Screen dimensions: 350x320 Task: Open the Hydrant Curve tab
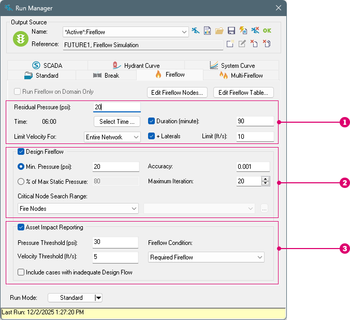[136, 65]
